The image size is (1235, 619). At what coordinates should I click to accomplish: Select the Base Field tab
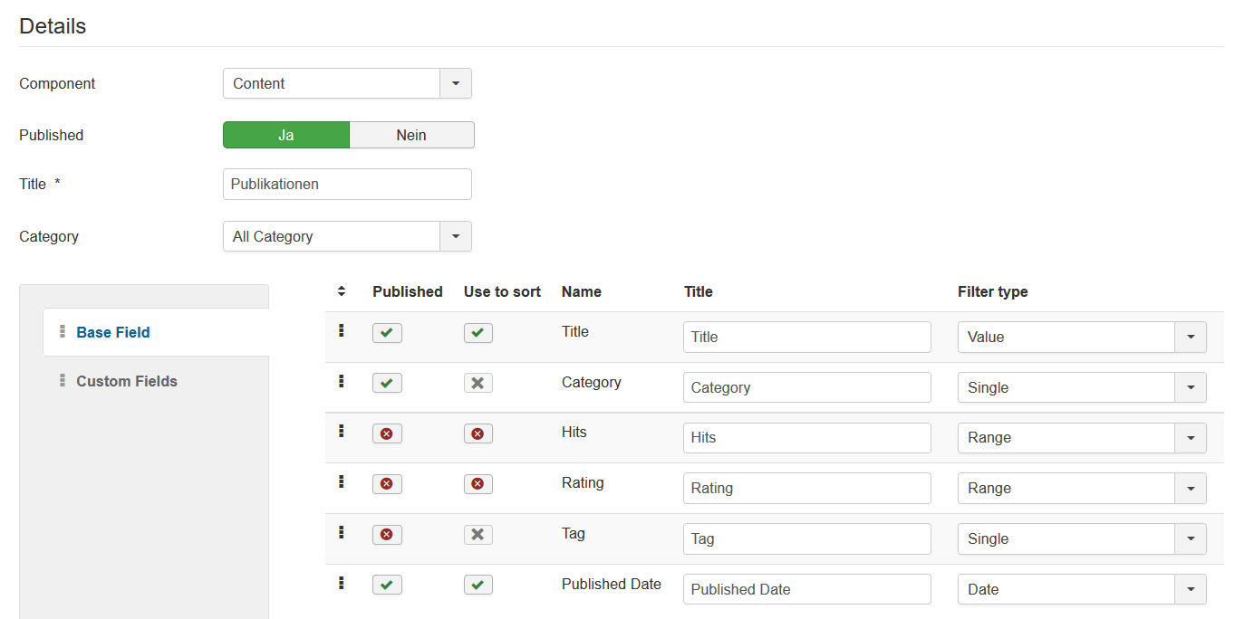pos(113,332)
